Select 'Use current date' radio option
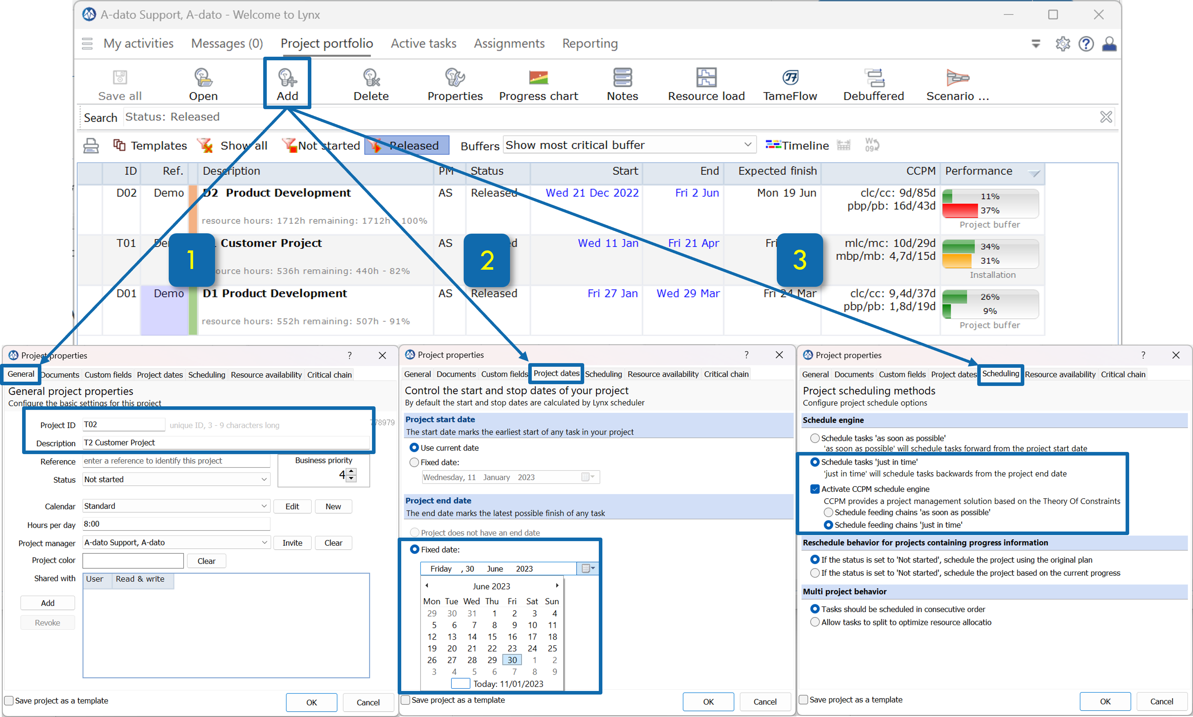The height and width of the screenshot is (717, 1193). [414, 448]
